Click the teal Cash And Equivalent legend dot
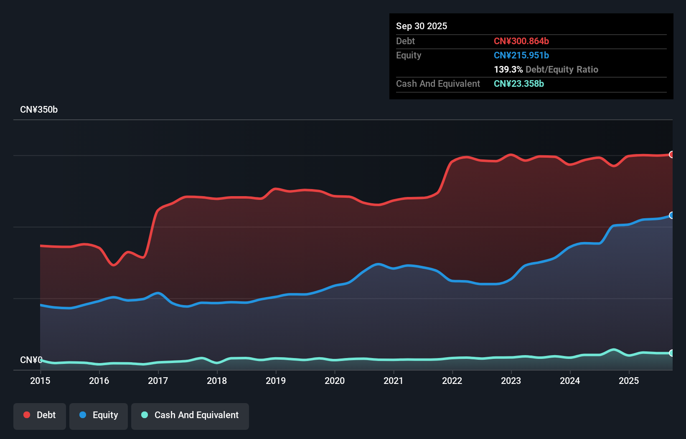The height and width of the screenshot is (439, 686). [144, 415]
